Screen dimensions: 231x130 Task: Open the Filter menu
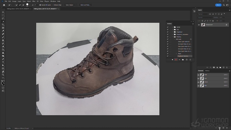(x=34, y=1)
